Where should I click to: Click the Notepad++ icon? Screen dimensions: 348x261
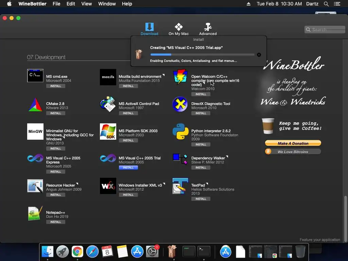pyautogui.click(x=35, y=213)
